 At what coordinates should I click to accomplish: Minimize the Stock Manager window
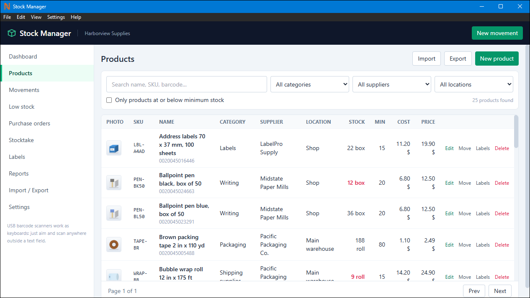pyautogui.click(x=481, y=6)
